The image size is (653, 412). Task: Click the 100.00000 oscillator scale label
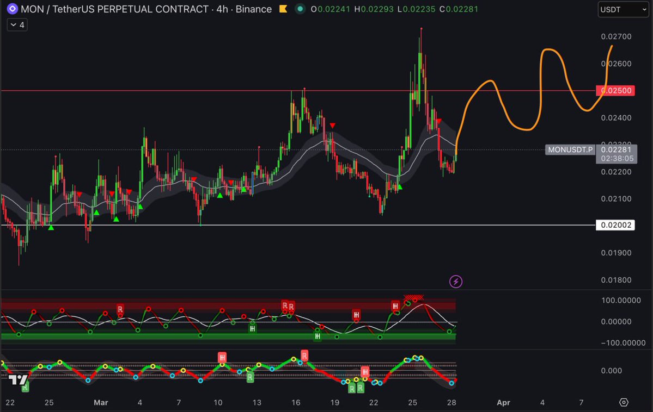[x=621, y=300]
